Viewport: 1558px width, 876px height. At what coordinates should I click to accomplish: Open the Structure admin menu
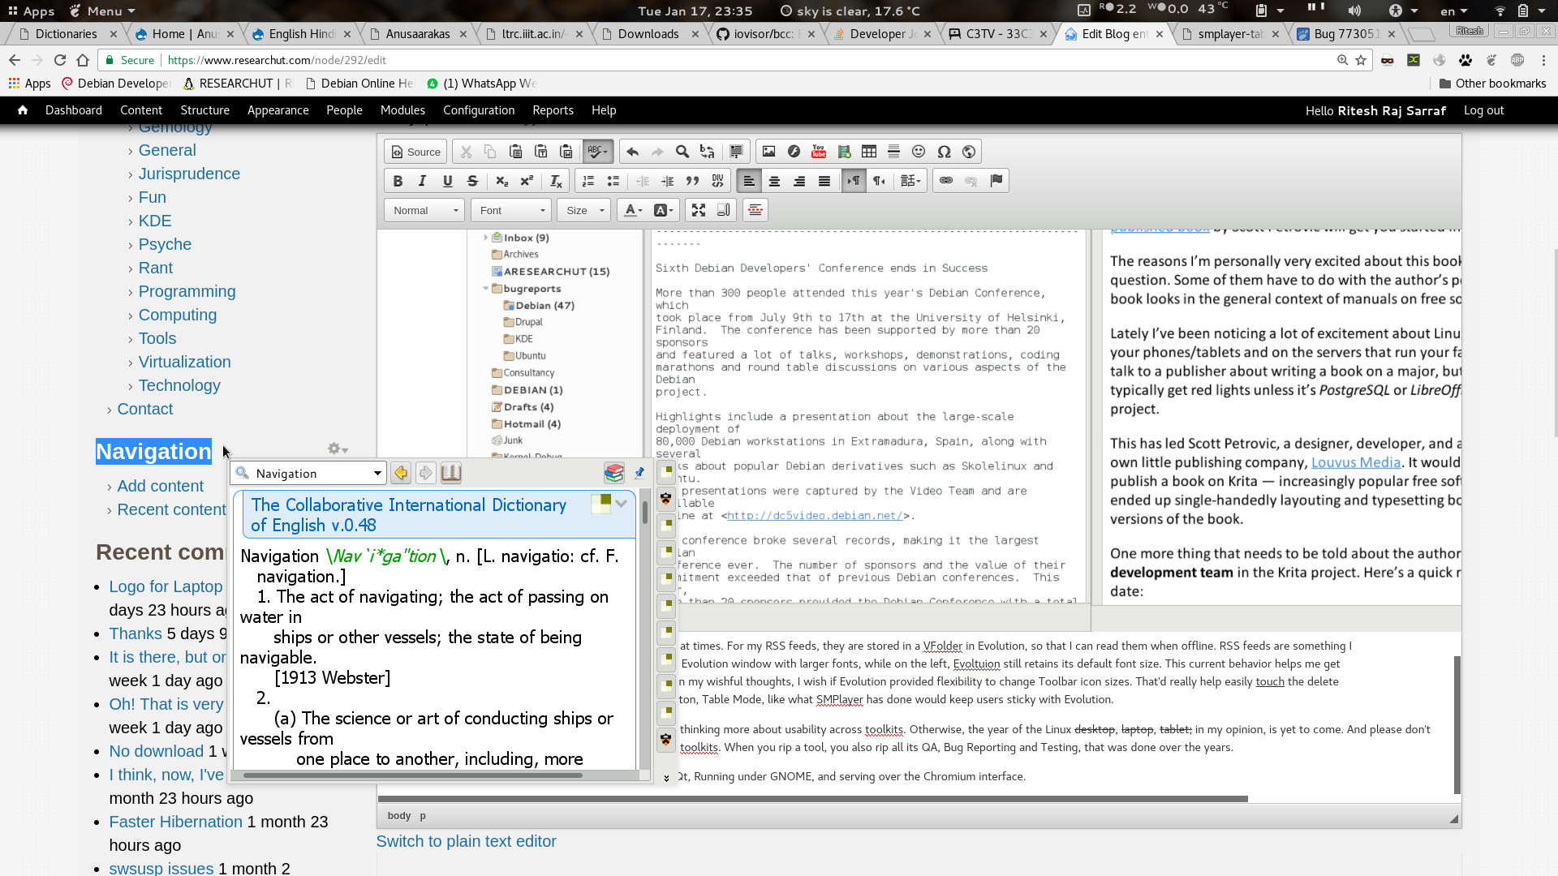tap(204, 110)
